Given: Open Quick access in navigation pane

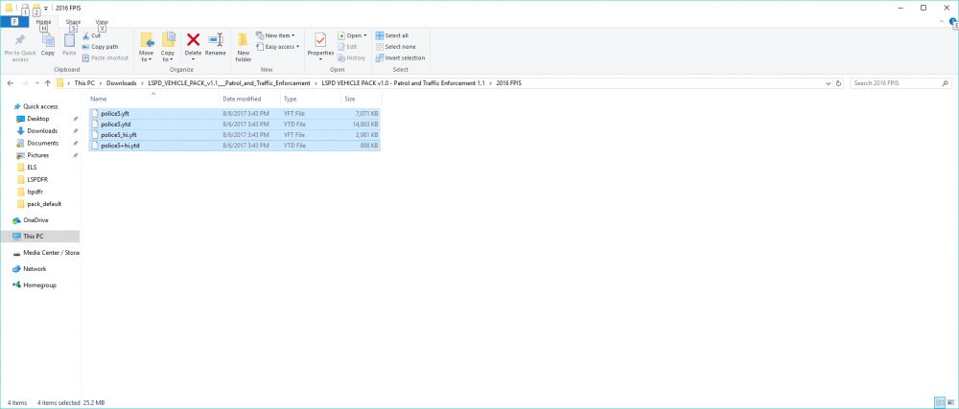Looking at the screenshot, I should tap(35, 107).
